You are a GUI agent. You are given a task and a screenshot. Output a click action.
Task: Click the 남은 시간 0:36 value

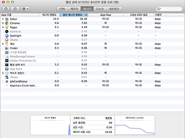pyautogui.click(x=109, y=127)
